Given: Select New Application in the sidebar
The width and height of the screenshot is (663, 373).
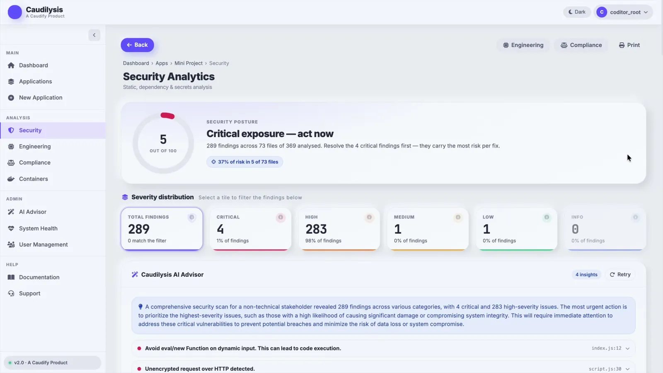Looking at the screenshot, I should [x=53, y=98].
